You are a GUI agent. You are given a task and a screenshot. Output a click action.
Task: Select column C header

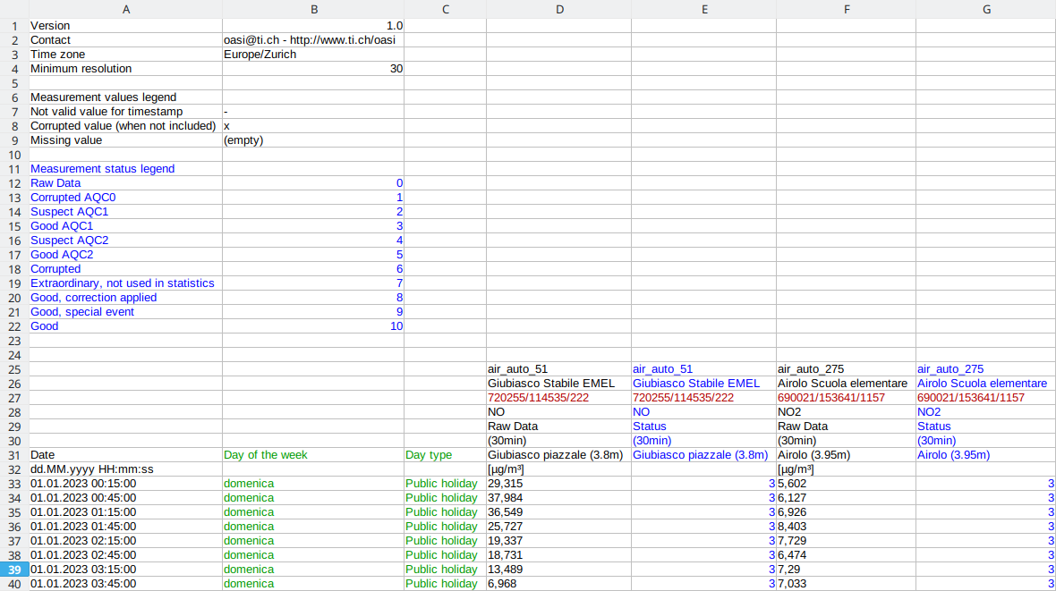tap(445, 9)
